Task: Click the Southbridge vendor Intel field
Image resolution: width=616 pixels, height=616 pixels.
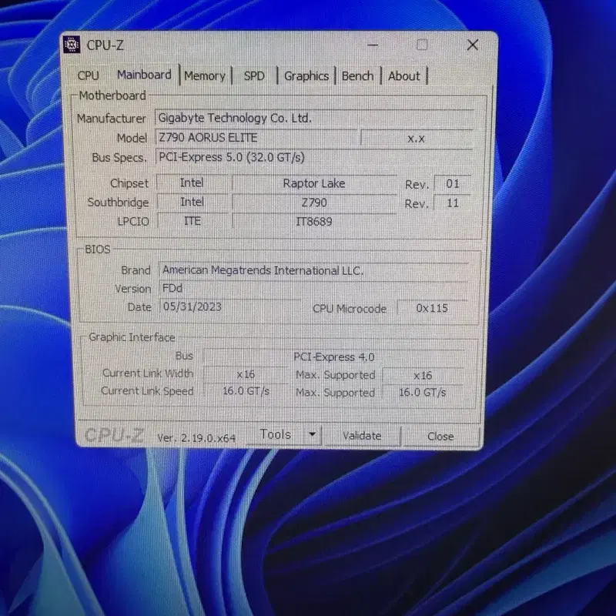Action: coord(192,202)
